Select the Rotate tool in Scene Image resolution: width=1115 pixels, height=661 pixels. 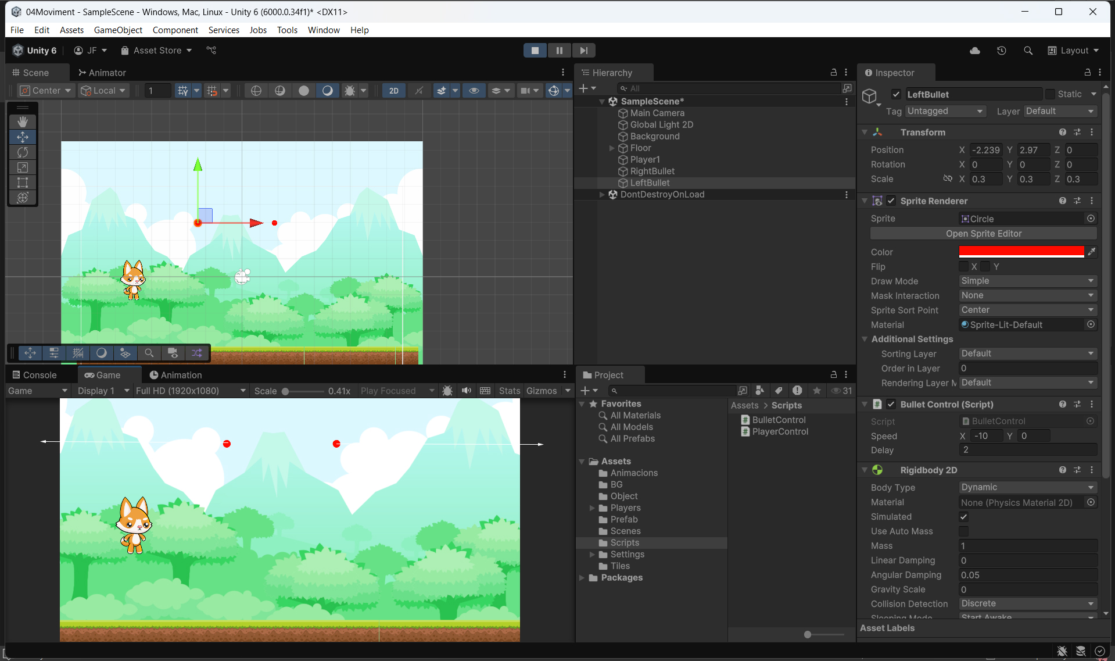23,152
